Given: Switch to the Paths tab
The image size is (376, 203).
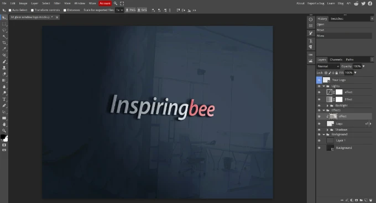Looking at the screenshot, I should coord(349,60).
